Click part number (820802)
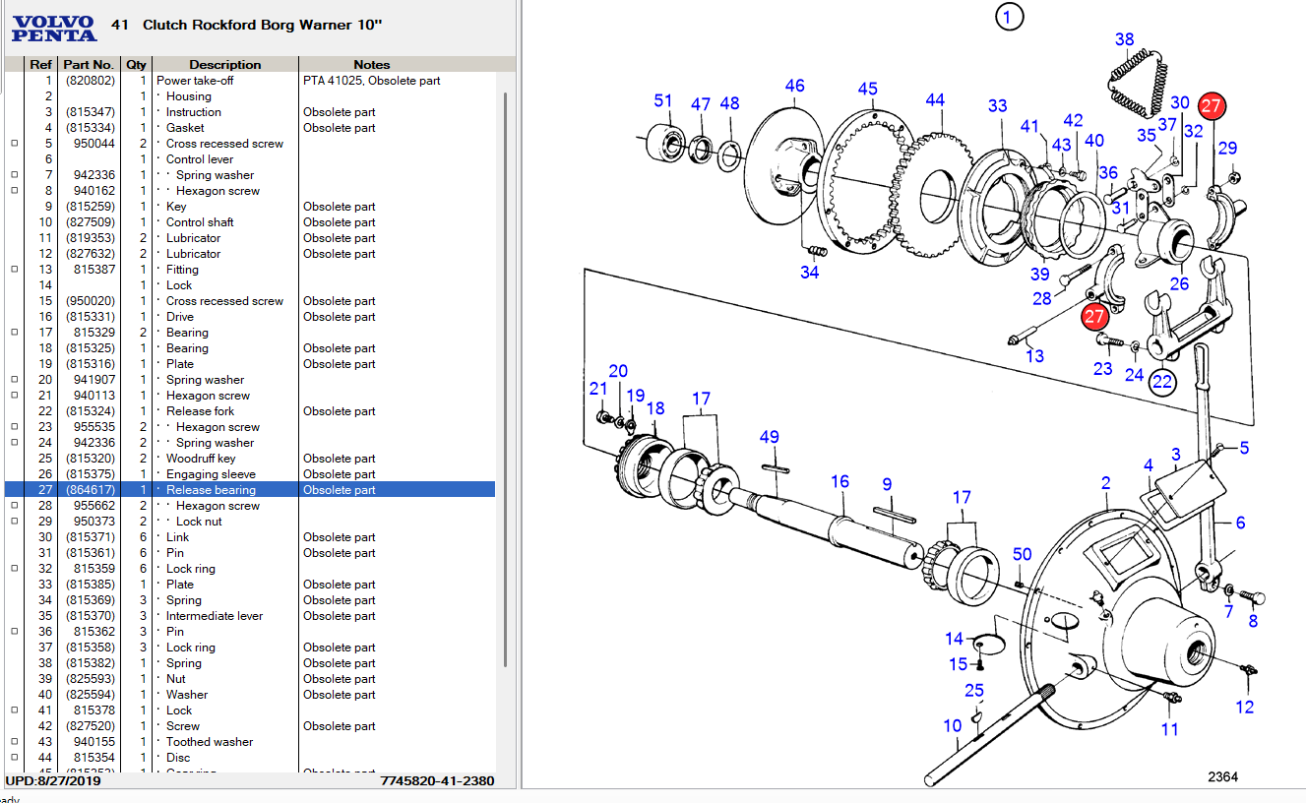This screenshot has width=1306, height=803. pyautogui.click(x=91, y=81)
